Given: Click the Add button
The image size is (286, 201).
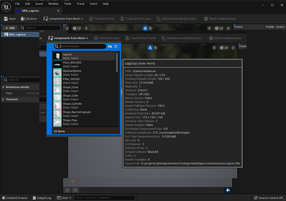Looking at the screenshot, I should pyautogui.click(x=9, y=28).
